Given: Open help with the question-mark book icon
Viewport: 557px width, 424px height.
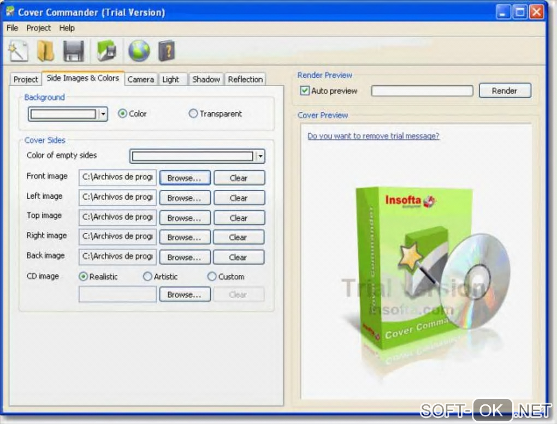Looking at the screenshot, I should coord(166,51).
